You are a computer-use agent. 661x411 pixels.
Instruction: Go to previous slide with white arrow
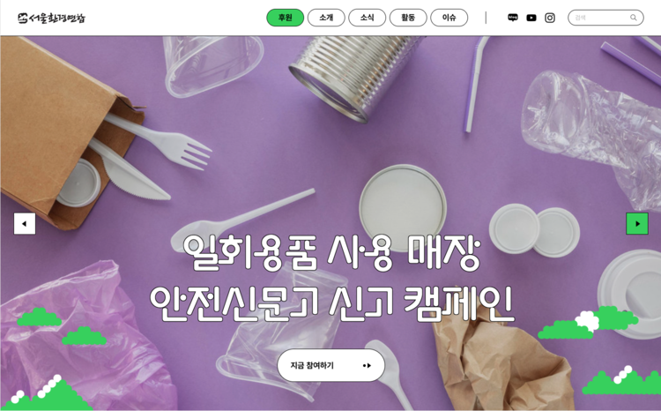[25, 224]
